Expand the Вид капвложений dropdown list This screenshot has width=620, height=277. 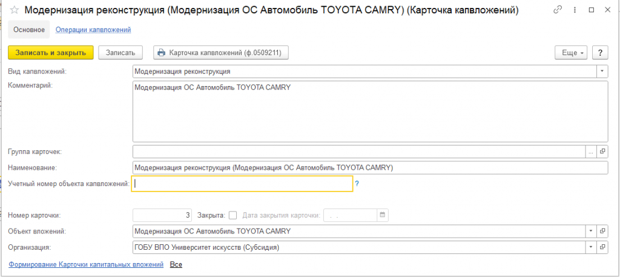tap(602, 72)
